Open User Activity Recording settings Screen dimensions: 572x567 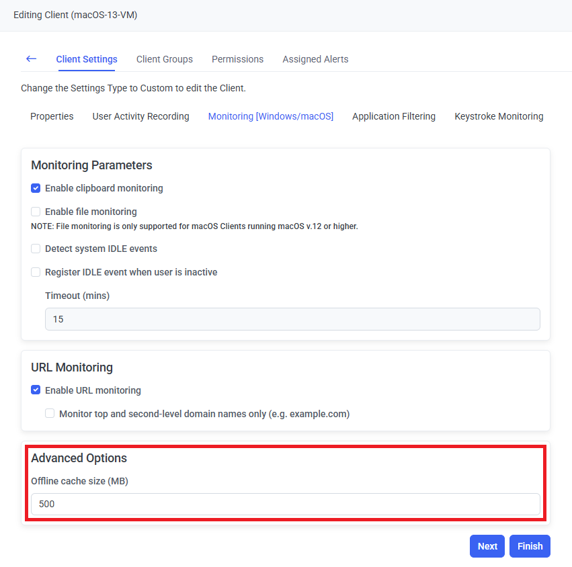140,116
